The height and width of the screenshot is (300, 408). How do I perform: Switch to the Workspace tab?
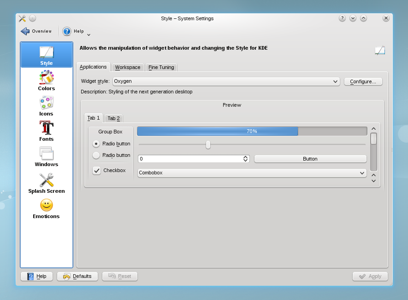pyautogui.click(x=128, y=67)
